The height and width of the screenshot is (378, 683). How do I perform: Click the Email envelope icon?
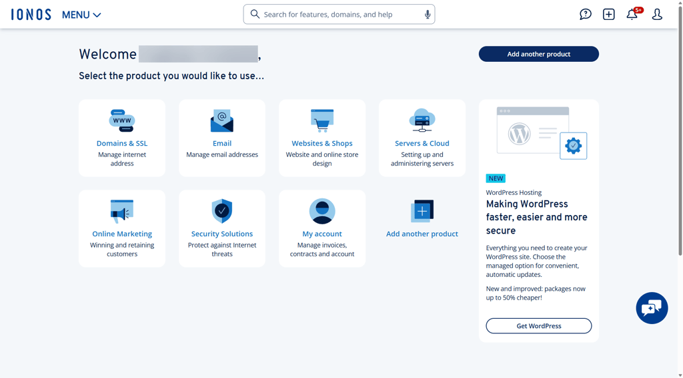coord(222,120)
